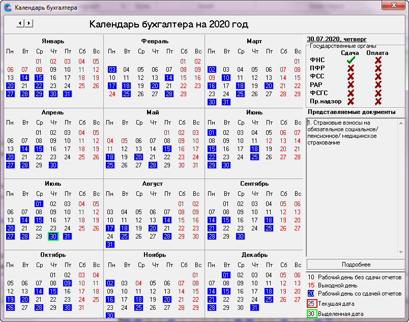Select July 01 reporting date

pyautogui.click(x=39, y=203)
